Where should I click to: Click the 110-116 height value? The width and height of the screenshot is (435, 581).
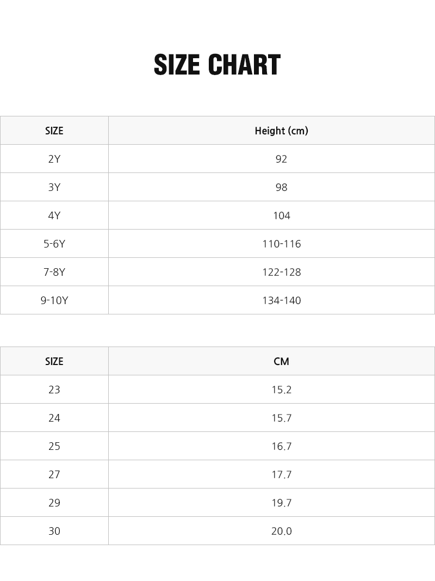coord(281,244)
